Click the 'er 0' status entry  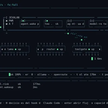click(x=29, y=75)
